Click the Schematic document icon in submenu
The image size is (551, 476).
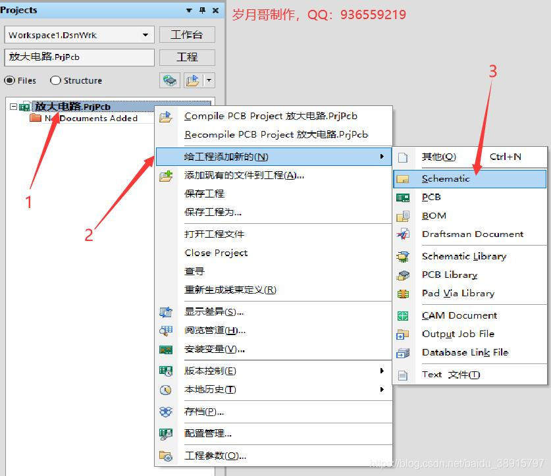click(403, 179)
